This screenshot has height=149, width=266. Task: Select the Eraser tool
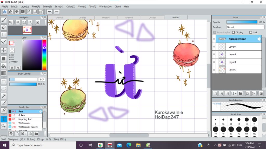pyautogui.click(x=4, y=27)
